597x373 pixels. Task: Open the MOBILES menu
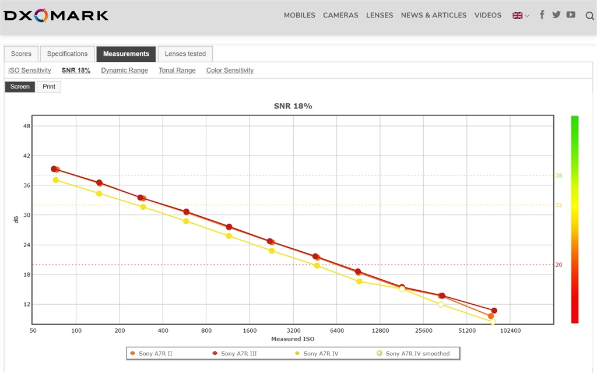[299, 15]
